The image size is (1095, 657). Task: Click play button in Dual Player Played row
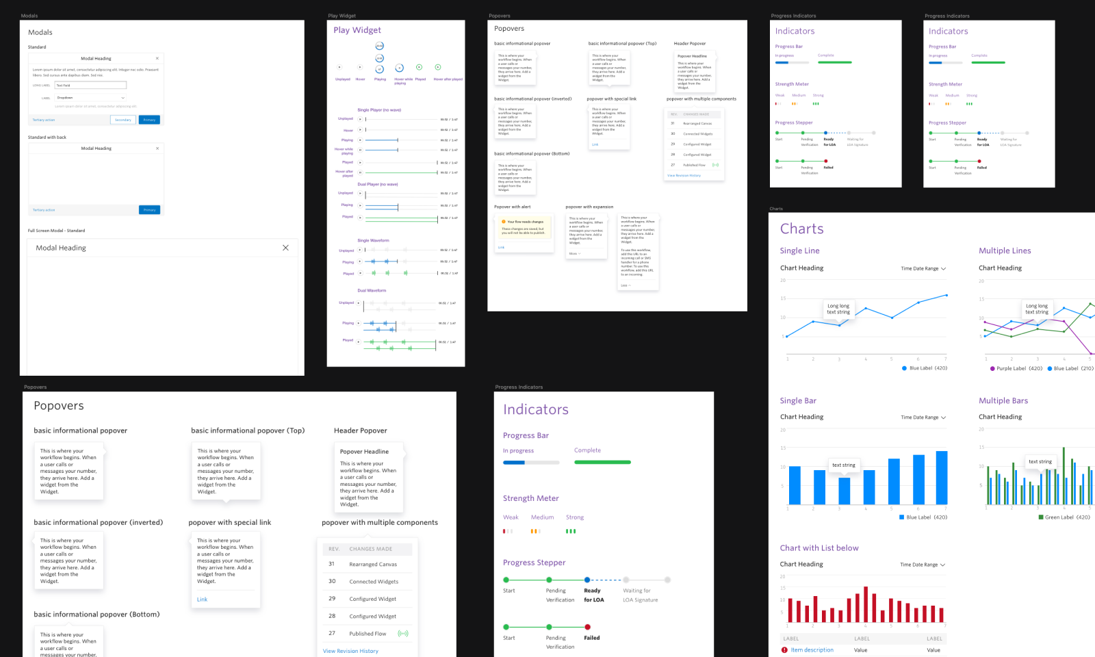[360, 217]
